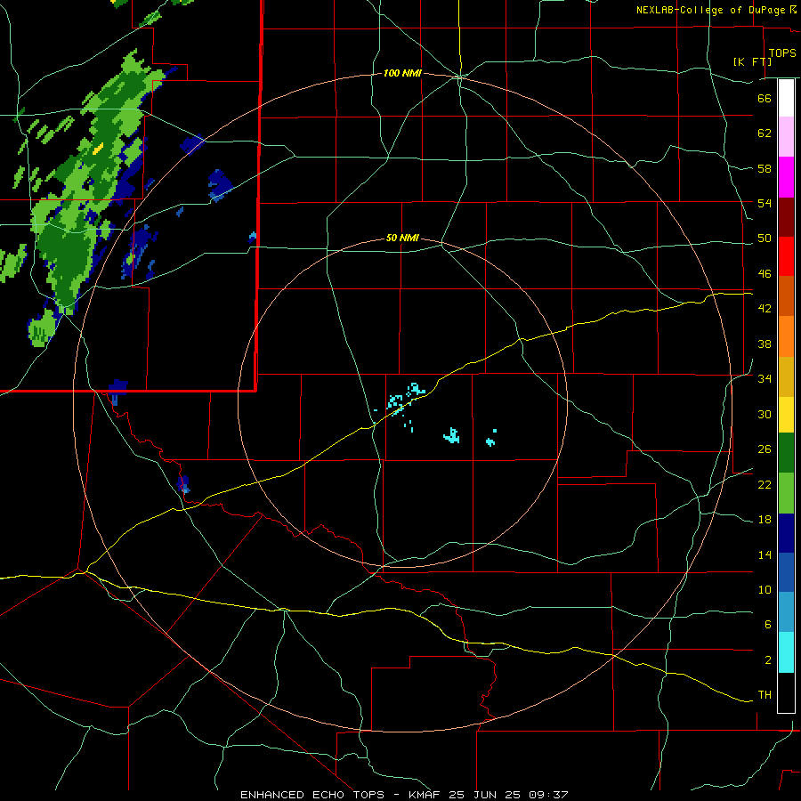Pick the medium blue swatch below 14

[x=786, y=572]
